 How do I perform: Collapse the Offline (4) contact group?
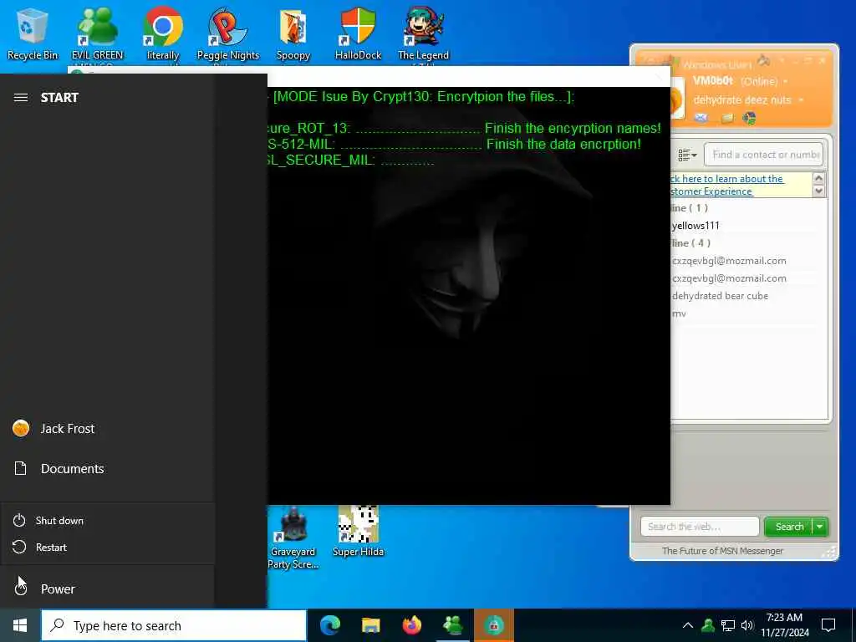point(690,243)
